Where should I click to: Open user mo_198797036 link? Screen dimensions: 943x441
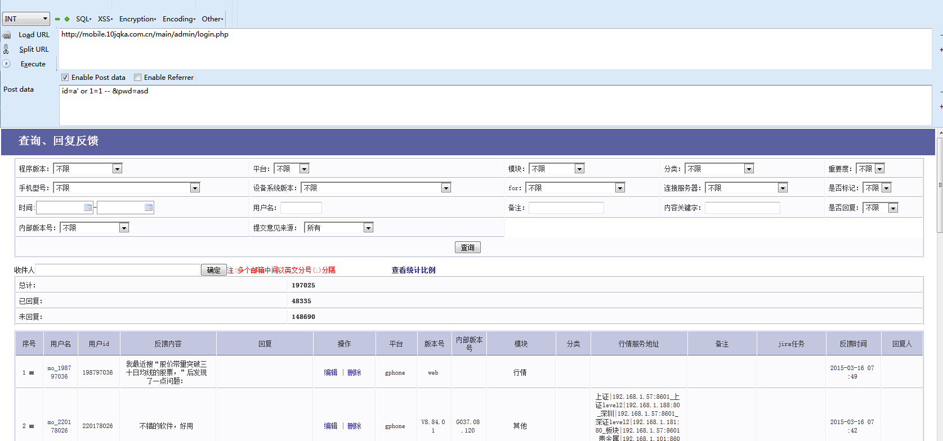point(59,372)
